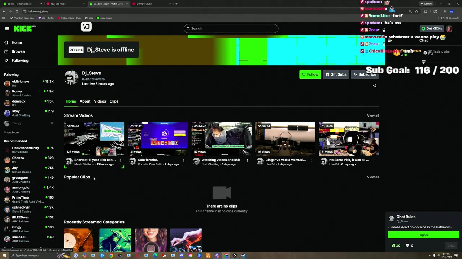Share the channel via share icon

click(x=374, y=86)
